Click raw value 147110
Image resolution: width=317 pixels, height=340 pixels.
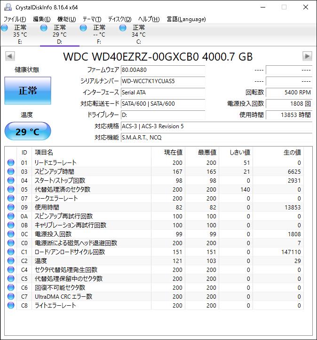(x=291, y=252)
